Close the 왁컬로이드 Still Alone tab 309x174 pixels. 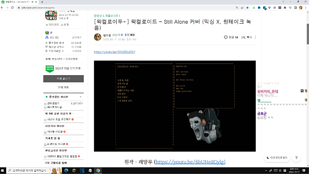(x=36, y=2)
